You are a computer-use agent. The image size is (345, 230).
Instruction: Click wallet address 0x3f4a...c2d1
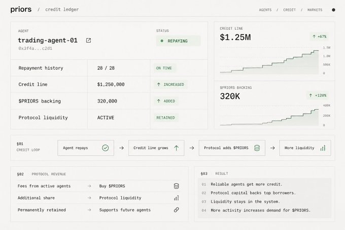click(x=36, y=48)
